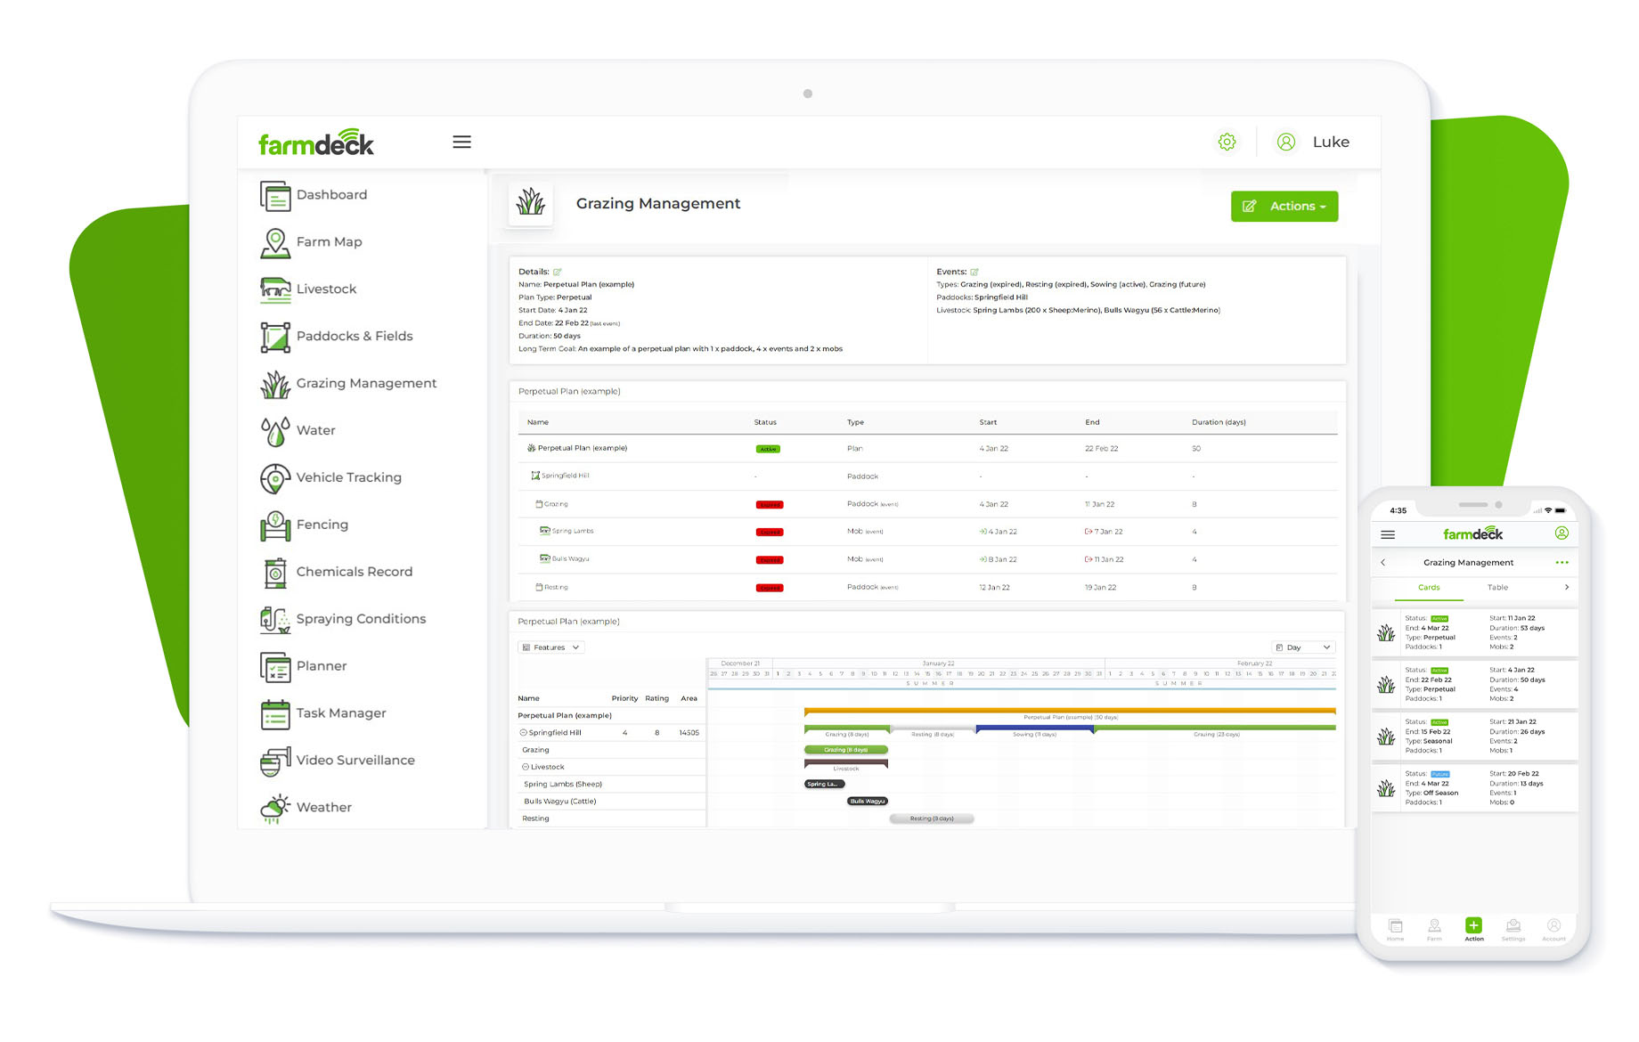Click the Perpetual Plan (example) table row
This screenshot has height=1042, width=1639.
click(x=583, y=449)
